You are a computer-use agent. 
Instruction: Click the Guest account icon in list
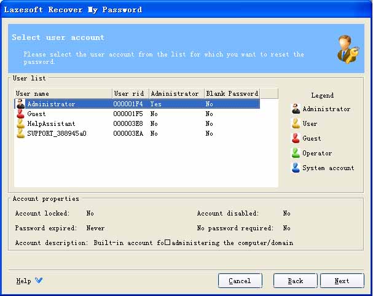coord(20,114)
